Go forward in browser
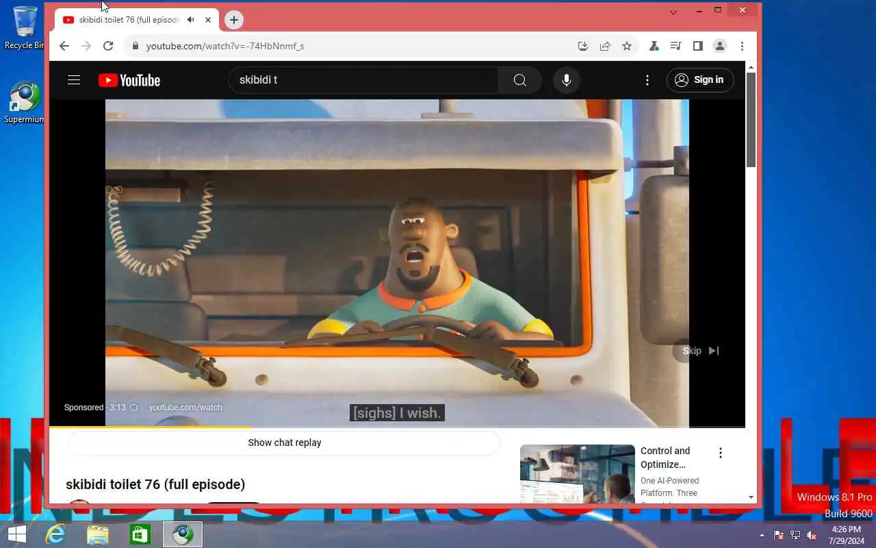Screen dimensions: 876x548 [x=86, y=46]
